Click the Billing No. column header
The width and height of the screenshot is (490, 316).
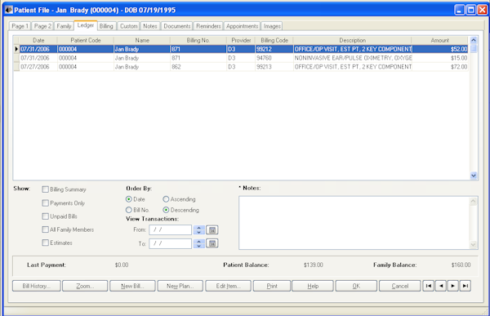click(198, 40)
